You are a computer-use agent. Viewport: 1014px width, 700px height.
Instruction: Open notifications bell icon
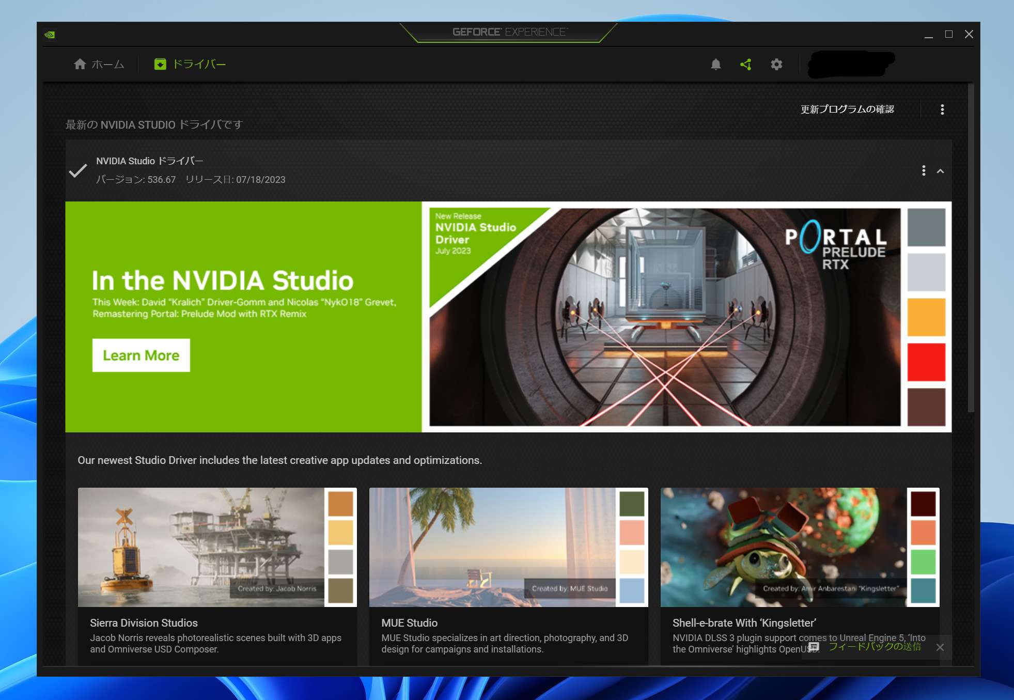pos(715,64)
